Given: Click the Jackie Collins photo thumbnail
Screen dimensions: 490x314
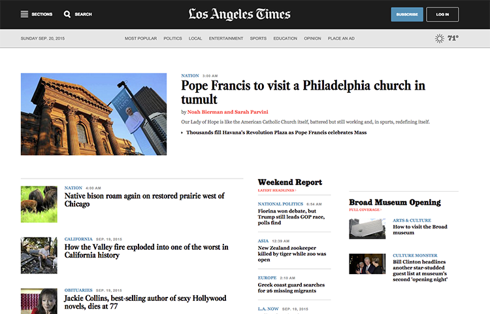Looking at the screenshot, I should coord(39,301).
